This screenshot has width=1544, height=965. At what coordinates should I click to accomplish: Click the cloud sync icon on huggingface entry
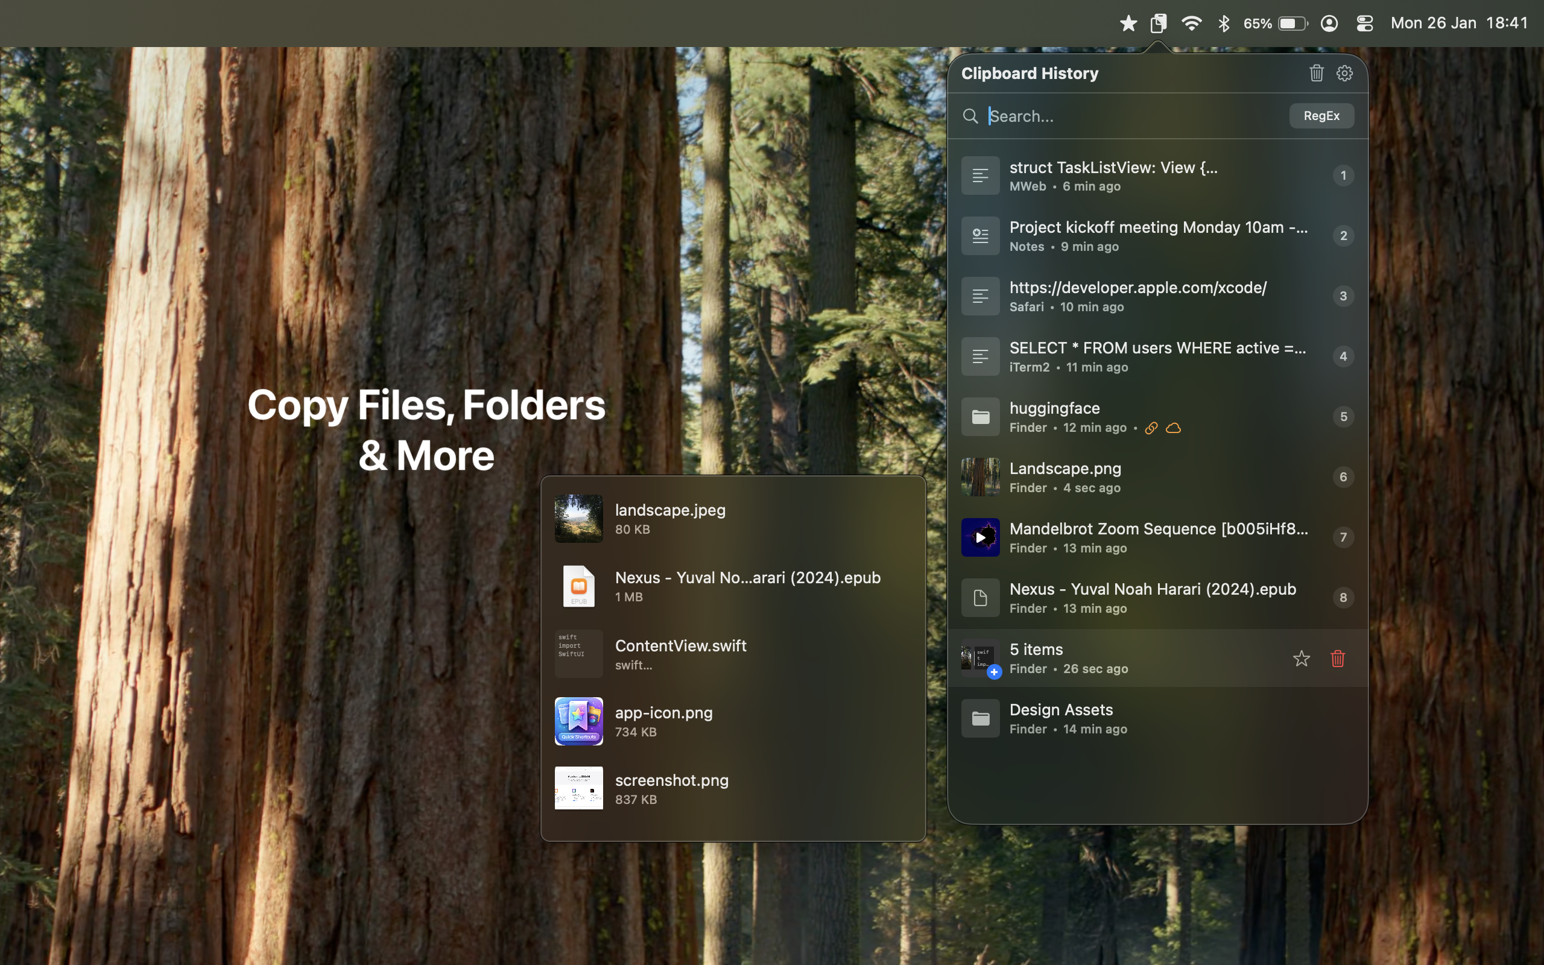tap(1174, 428)
